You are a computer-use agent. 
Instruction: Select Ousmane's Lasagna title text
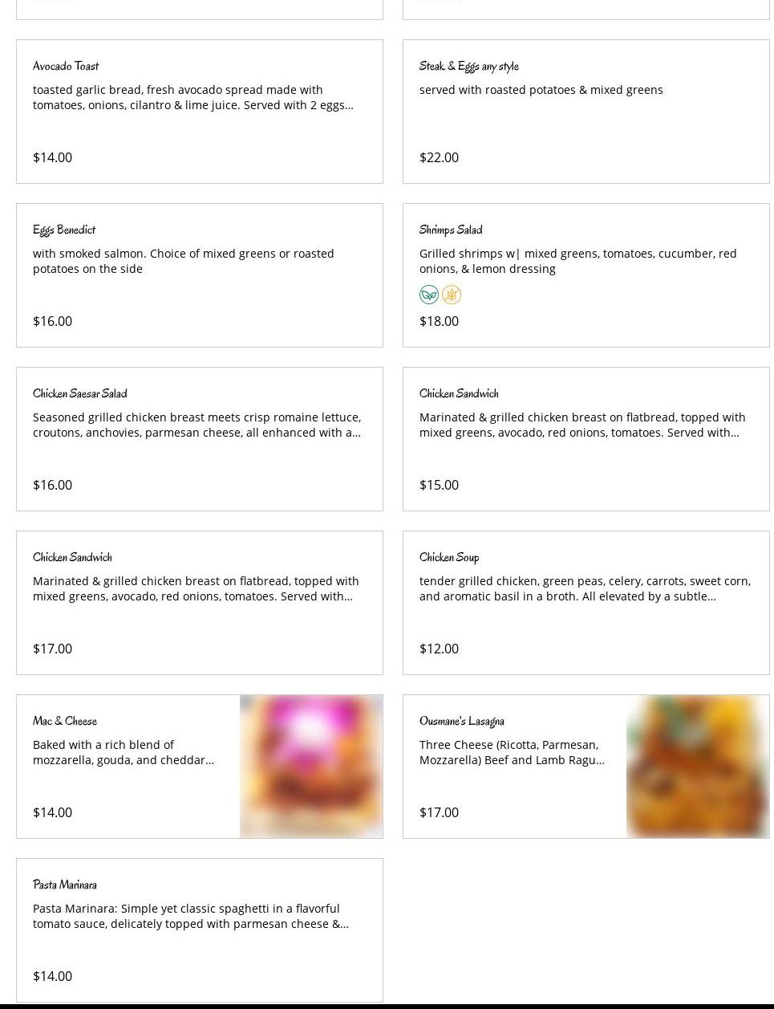point(462,721)
